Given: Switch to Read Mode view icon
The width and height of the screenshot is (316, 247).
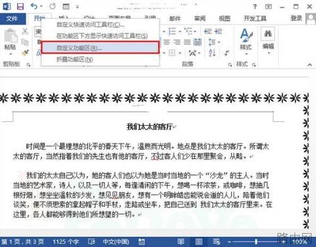Looking at the screenshot, I should click(x=181, y=241).
